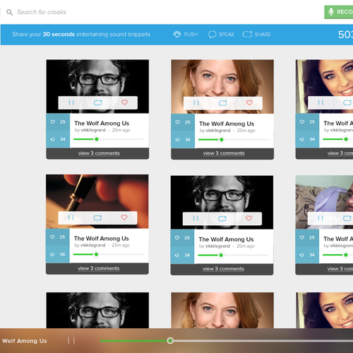Open the third-row red-haired woman thumbnail

point(222,311)
